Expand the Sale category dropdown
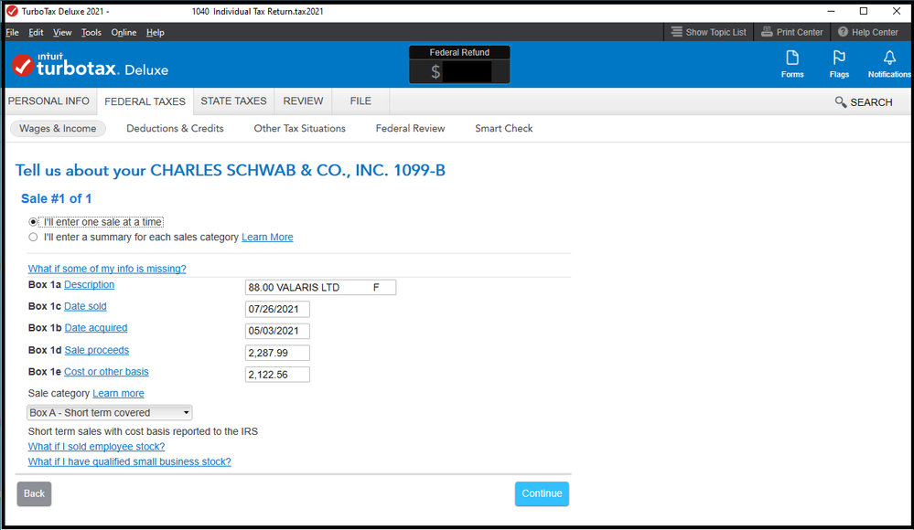Viewport: 914px width, 530px height. click(x=110, y=412)
